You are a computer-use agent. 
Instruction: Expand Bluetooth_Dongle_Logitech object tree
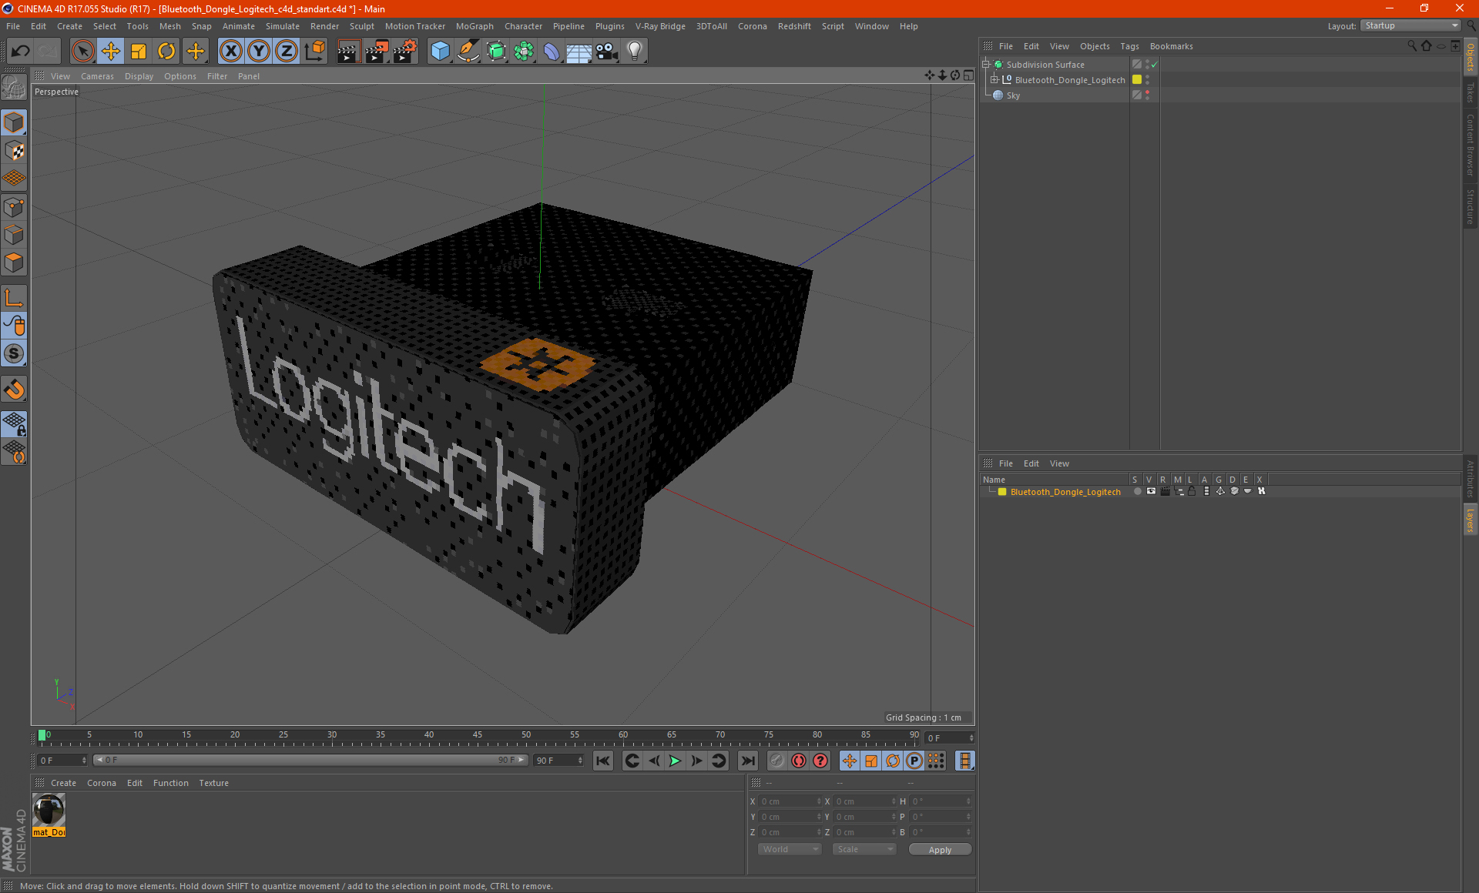click(994, 80)
